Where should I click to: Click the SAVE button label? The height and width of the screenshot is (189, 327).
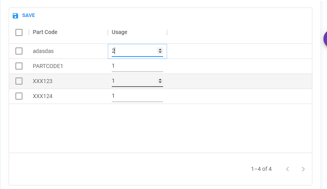click(x=28, y=15)
